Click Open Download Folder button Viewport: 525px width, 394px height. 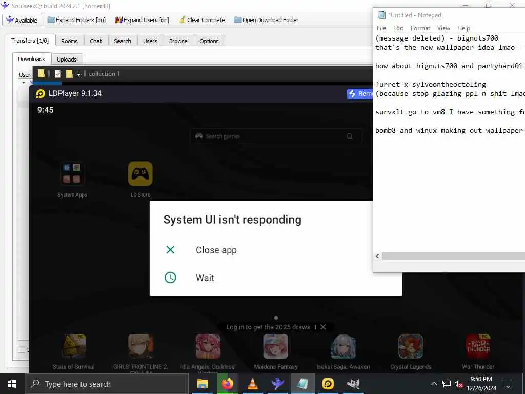pos(266,20)
